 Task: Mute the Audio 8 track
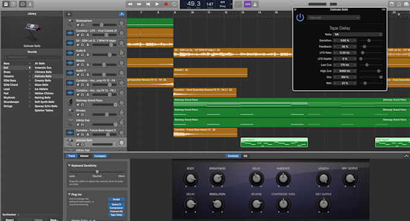(78, 55)
